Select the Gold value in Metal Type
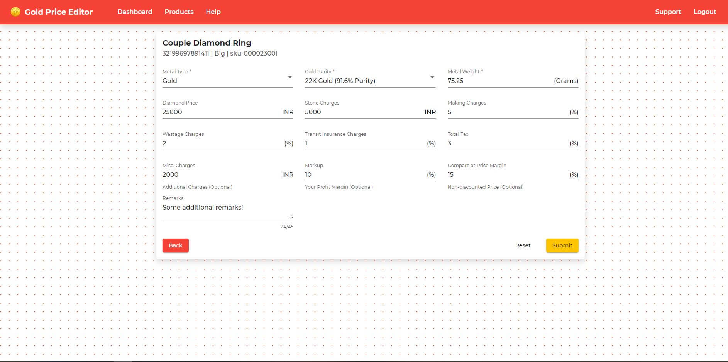Viewport: 728px width, 362px height. pyautogui.click(x=170, y=81)
